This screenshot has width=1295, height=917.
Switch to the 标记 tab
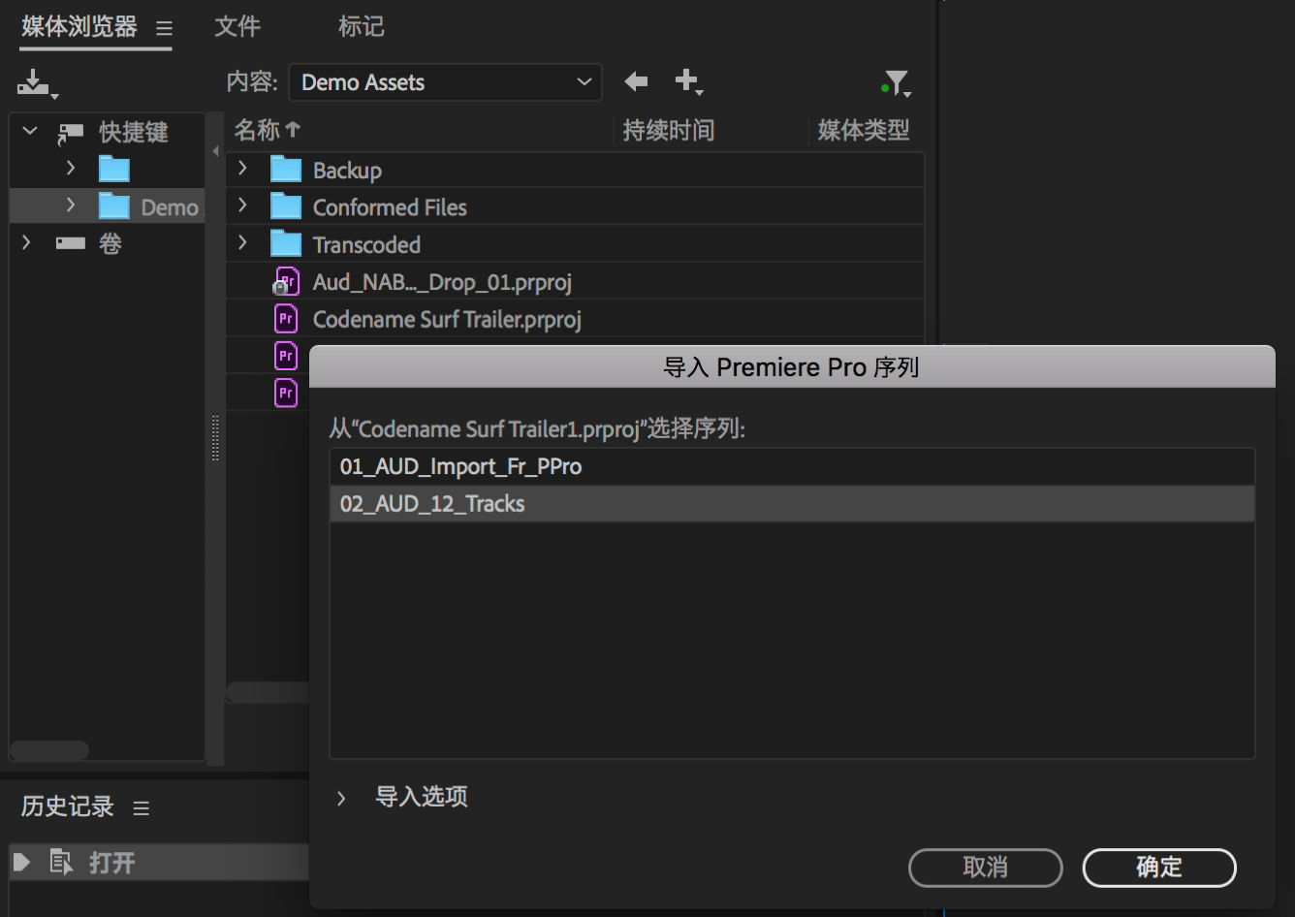point(362,27)
